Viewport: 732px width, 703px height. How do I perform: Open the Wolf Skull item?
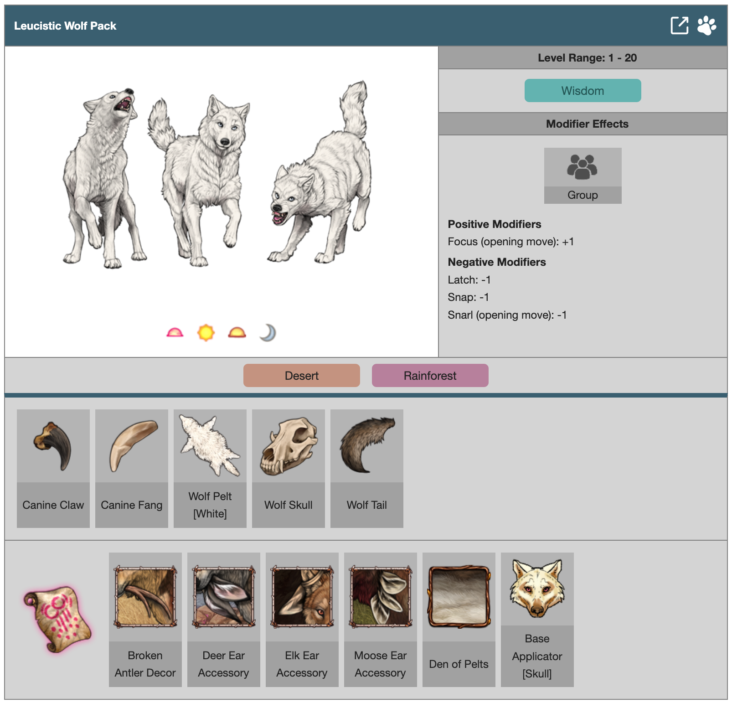(x=289, y=468)
